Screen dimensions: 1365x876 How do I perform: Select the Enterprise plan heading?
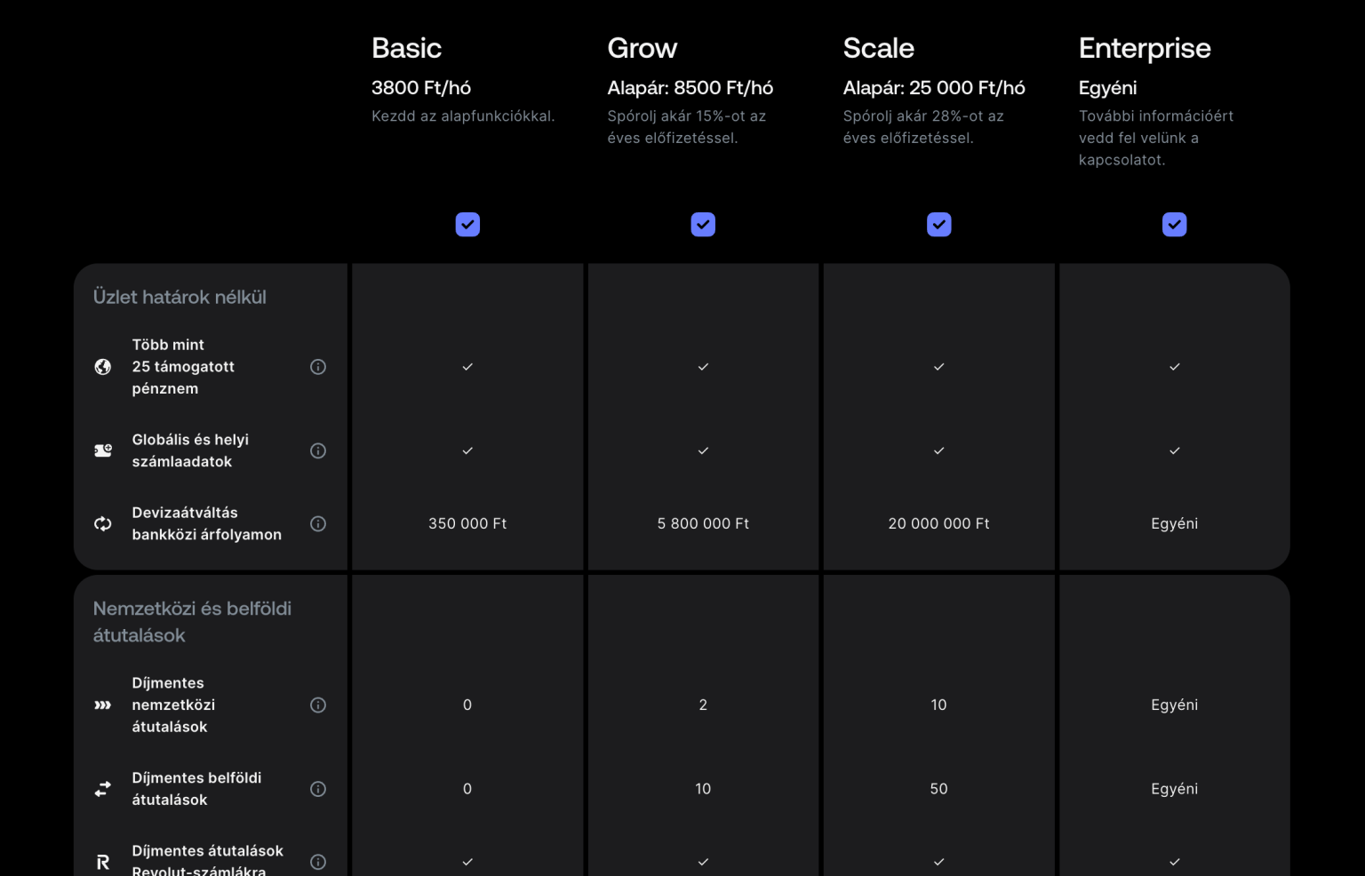1144,48
